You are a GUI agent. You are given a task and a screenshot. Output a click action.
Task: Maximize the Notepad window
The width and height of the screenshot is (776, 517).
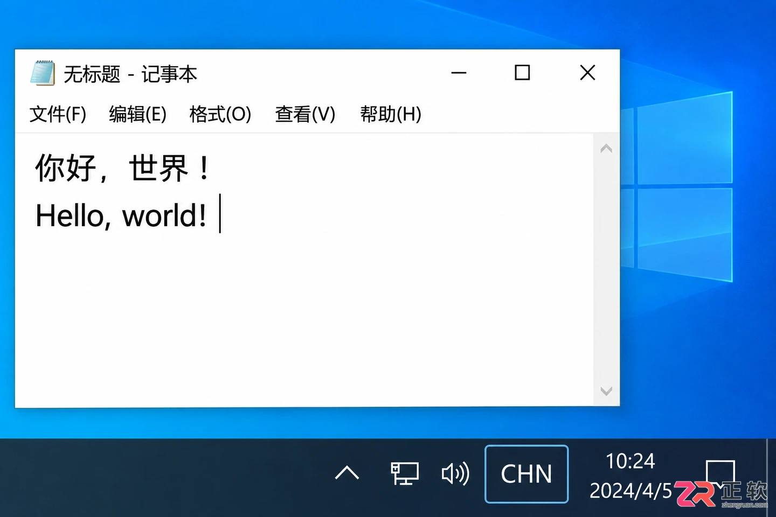522,73
